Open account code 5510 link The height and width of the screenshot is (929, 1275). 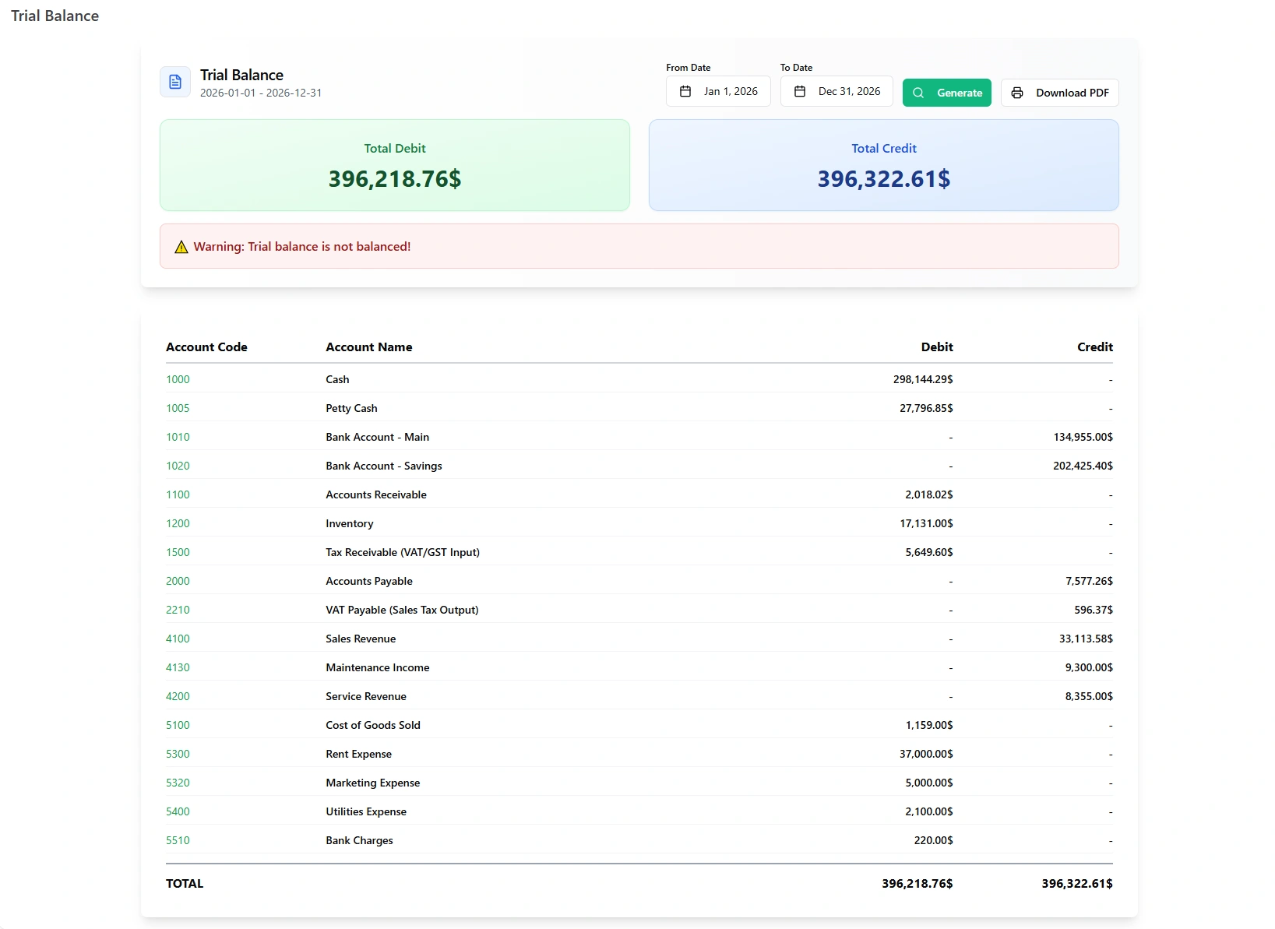[178, 840]
